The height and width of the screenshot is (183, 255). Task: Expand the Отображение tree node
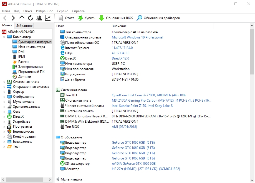[4, 97]
